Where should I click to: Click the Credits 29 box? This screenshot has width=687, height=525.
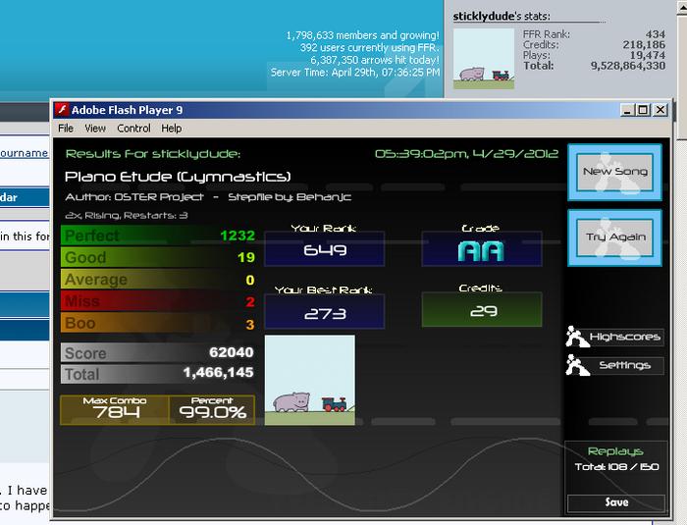click(482, 309)
